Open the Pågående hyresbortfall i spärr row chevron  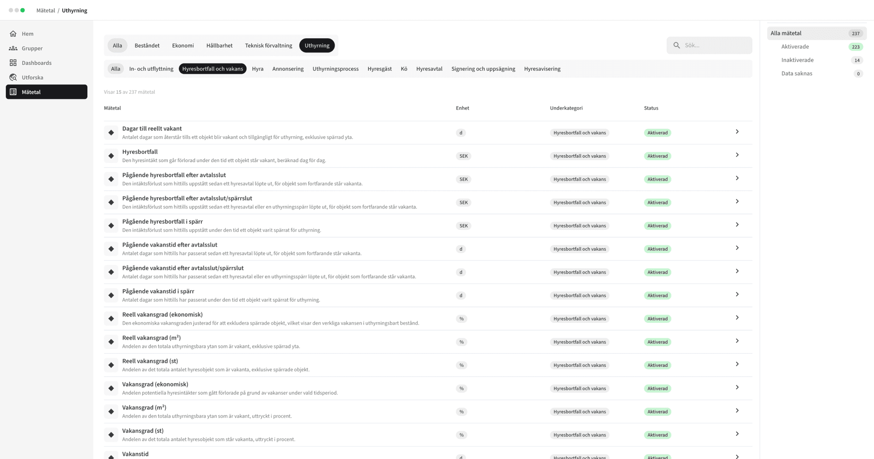pyautogui.click(x=737, y=224)
